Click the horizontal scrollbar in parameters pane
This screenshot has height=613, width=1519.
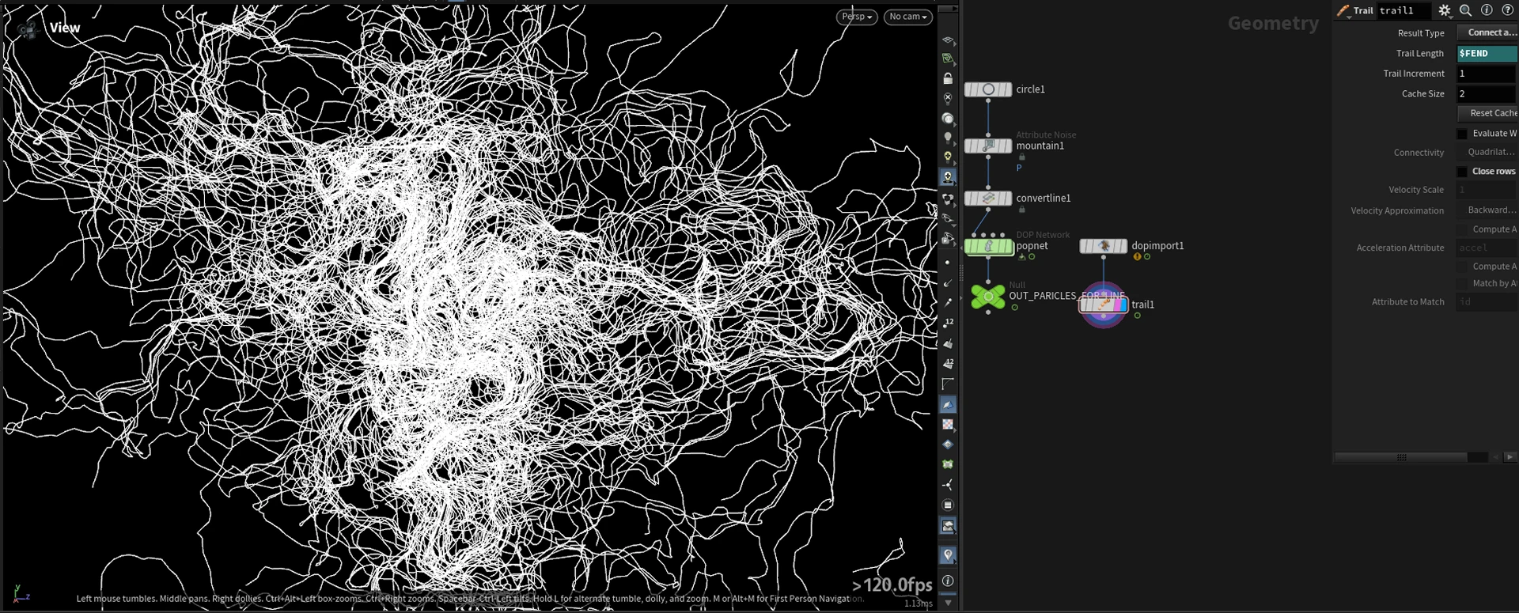pos(1401,457)
